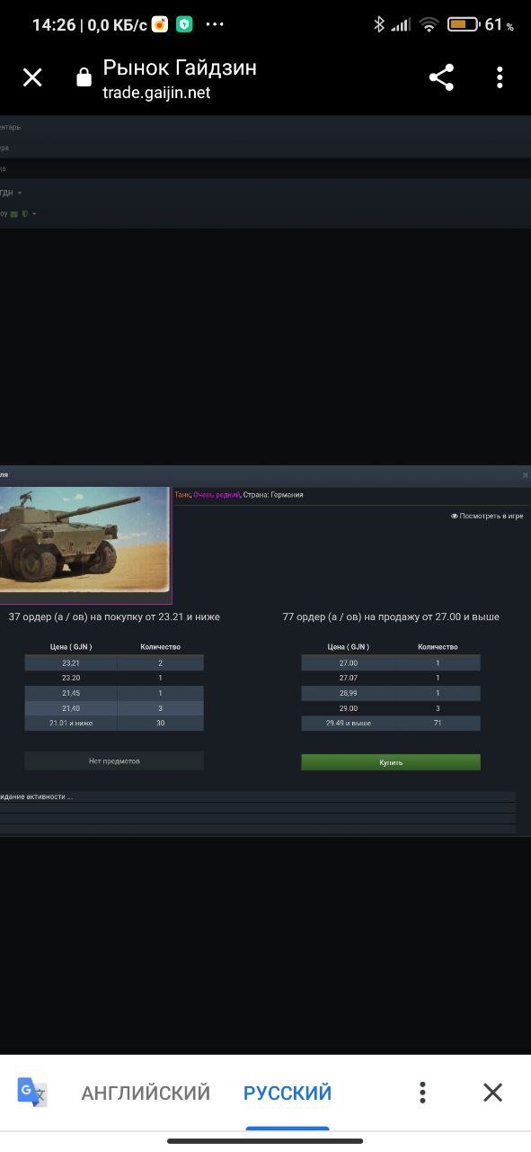The image size is (531, 1152).
Task: Select buy order row priced 23.21
Action: click(x=114, y=662)
